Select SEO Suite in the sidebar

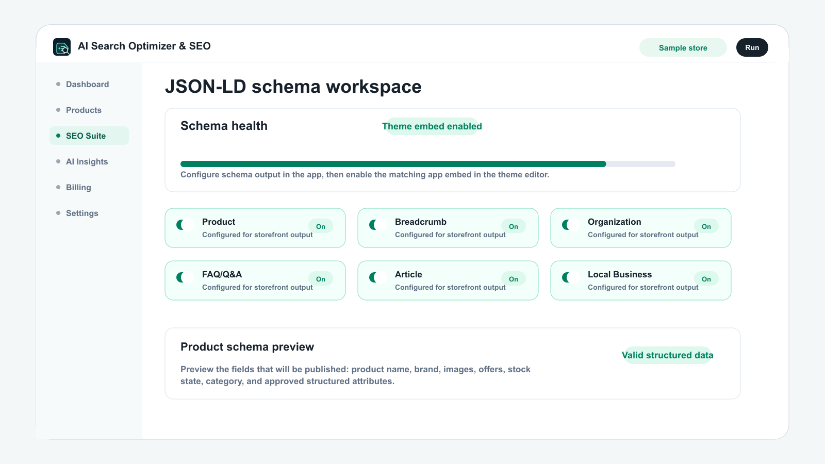pyautogui.click(x=89, y=136)
